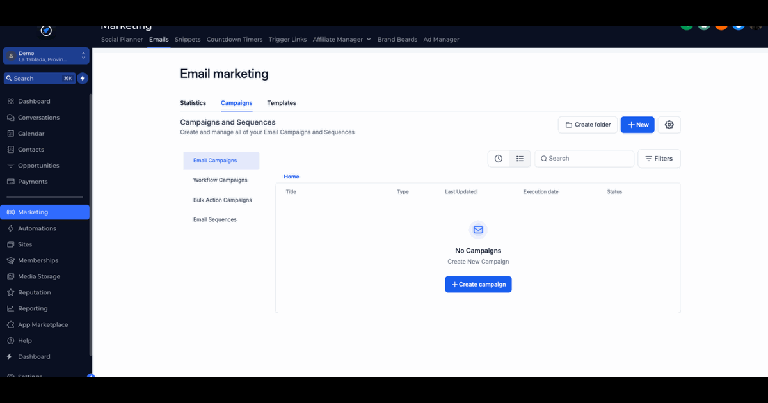Open the Filters options
Screen dimensions: 768x403
(659, 159)
